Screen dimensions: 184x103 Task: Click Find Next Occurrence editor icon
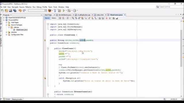tap(79, 18)
